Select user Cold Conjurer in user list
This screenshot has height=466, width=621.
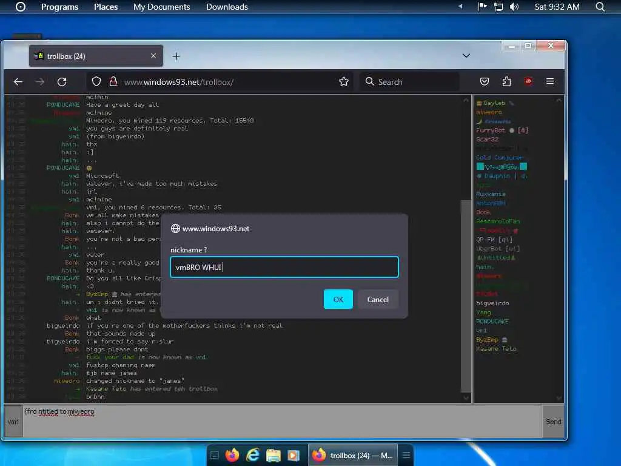pyautogui.click(x=499, y=157)
